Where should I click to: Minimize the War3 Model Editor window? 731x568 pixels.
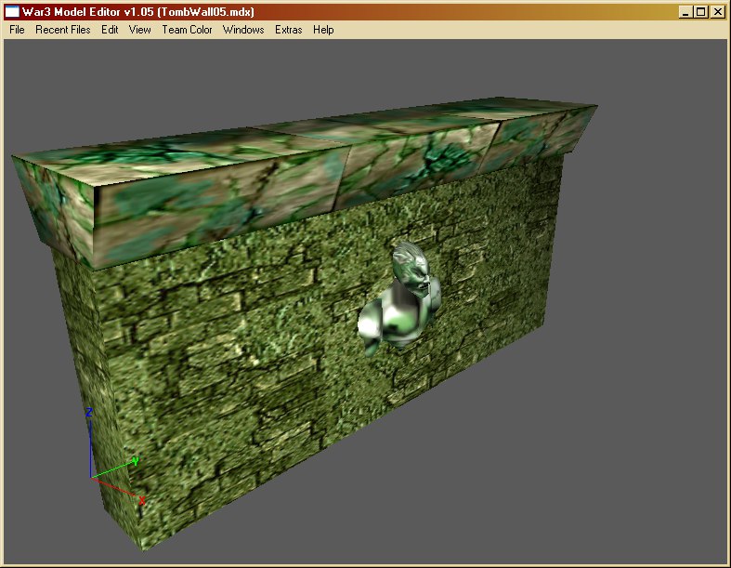point(685,12)
